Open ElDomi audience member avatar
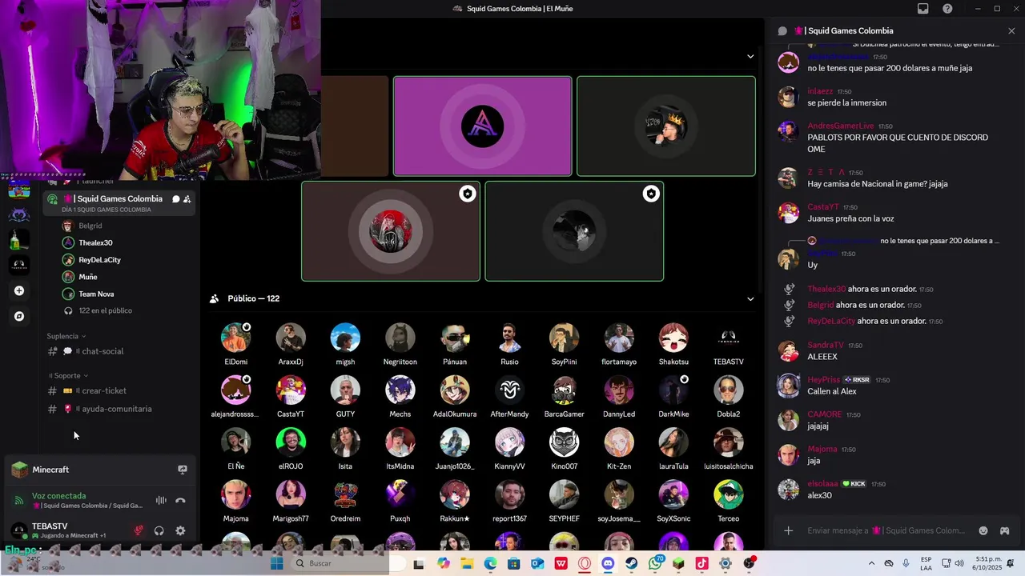1025x576 pixels. [235, 338]
